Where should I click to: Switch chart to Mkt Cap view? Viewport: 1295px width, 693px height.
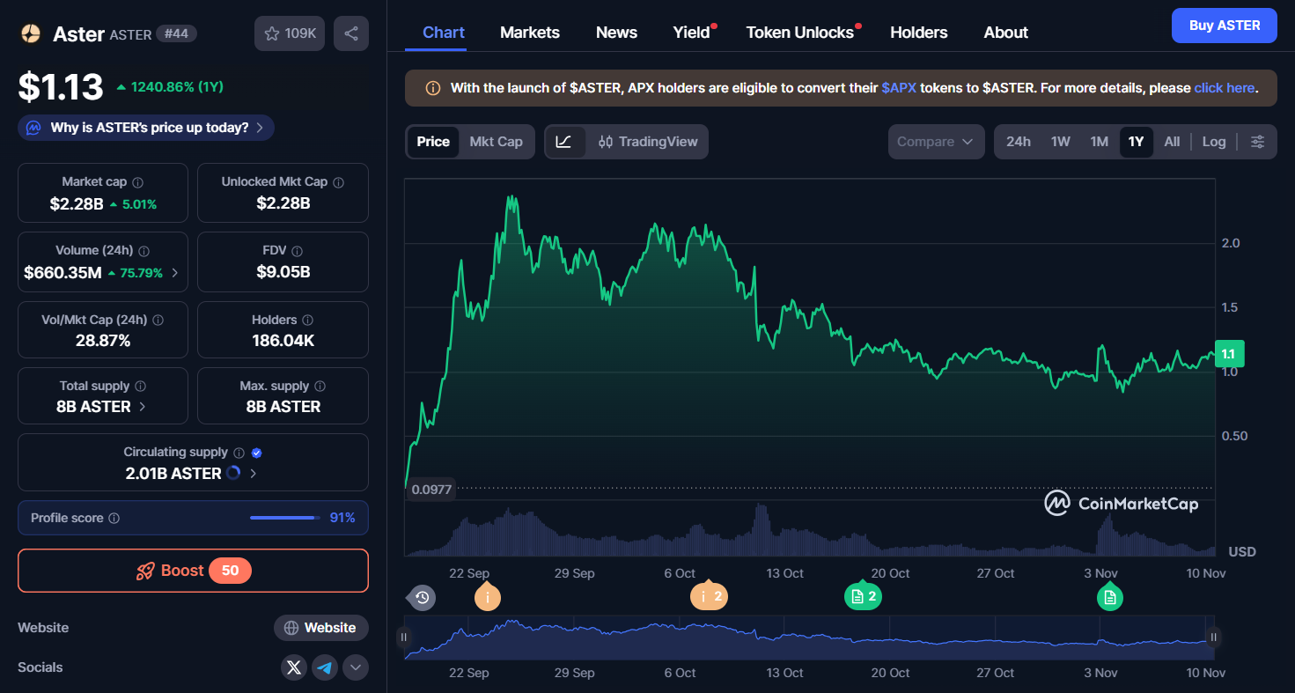[x=496, y=142]
